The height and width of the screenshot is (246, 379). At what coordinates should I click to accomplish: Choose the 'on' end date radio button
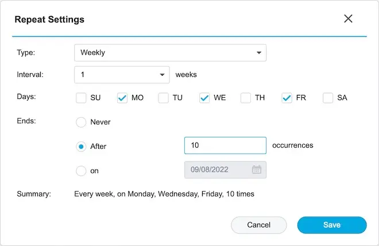click(81, 171)
